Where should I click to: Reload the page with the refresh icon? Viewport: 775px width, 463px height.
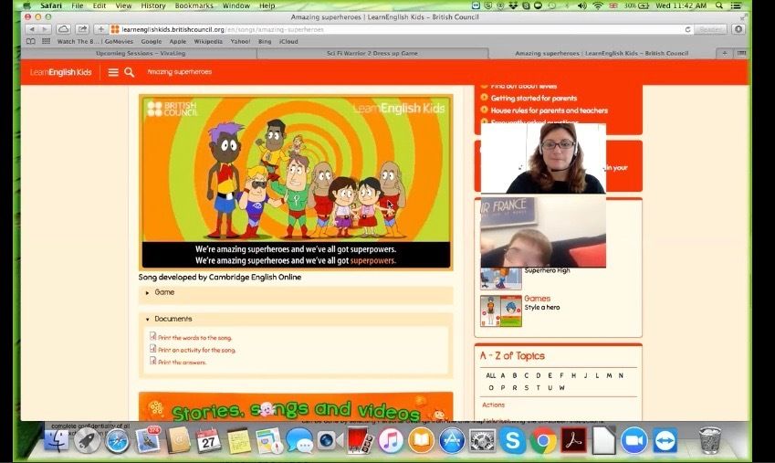coord(687,29)
